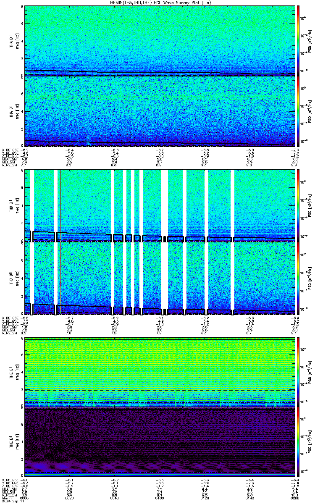The image size is (315, 504).
Task: Click the THD B-parallel freq [Hz] axis label
Action: tap(17, 278)
